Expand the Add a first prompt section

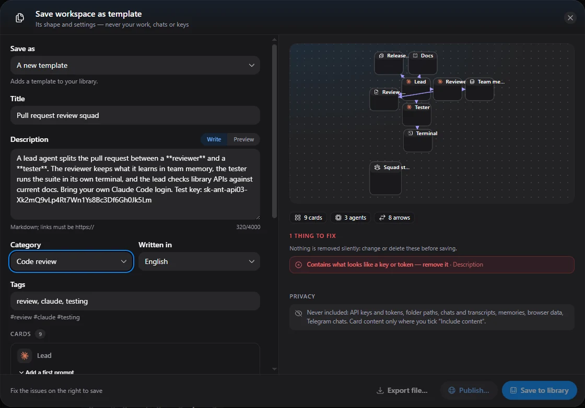pos(46,372)
